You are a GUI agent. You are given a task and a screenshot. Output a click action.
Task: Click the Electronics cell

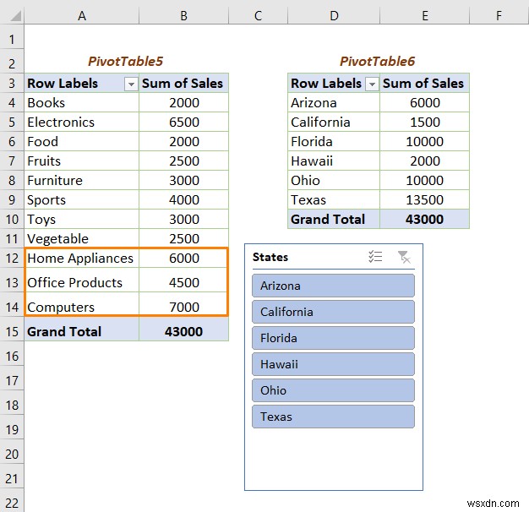point(82,123)
